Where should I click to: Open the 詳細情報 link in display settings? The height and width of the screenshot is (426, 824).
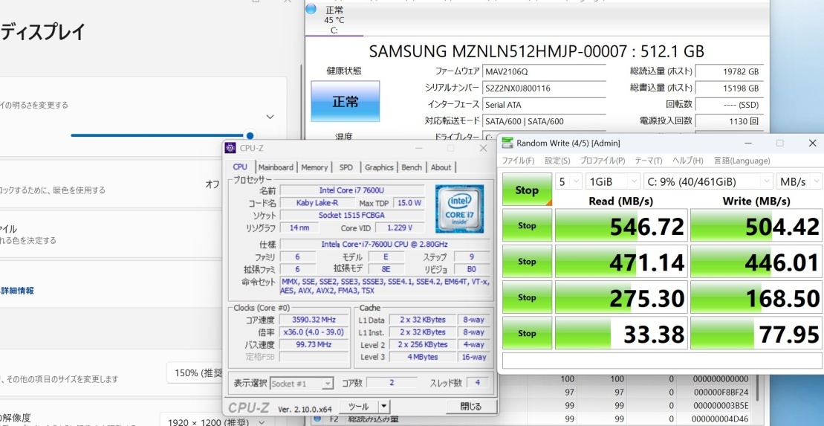(17, 290)
